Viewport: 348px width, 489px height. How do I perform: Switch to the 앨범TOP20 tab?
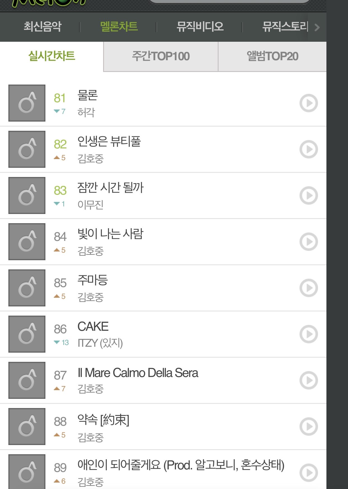(x=272, y=57)
